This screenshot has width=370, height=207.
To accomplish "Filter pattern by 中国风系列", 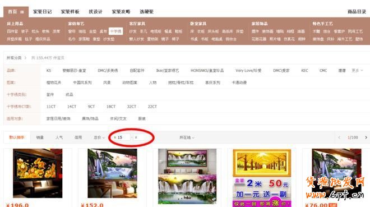I will (x=82, y=82).
